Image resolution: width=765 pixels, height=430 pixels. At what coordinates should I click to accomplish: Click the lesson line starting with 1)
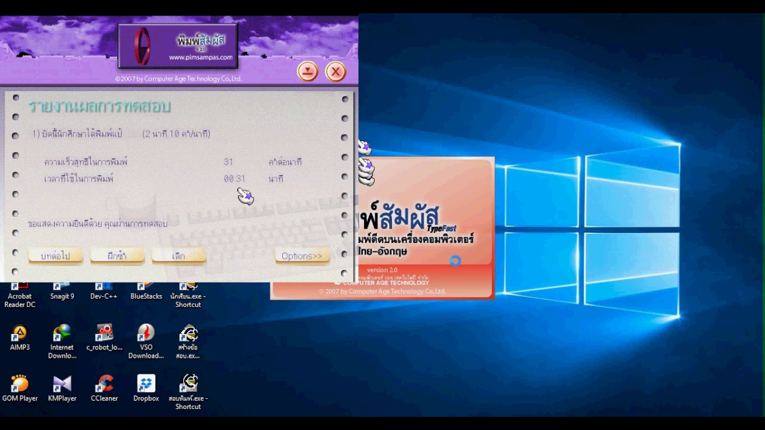coord(121,134)
